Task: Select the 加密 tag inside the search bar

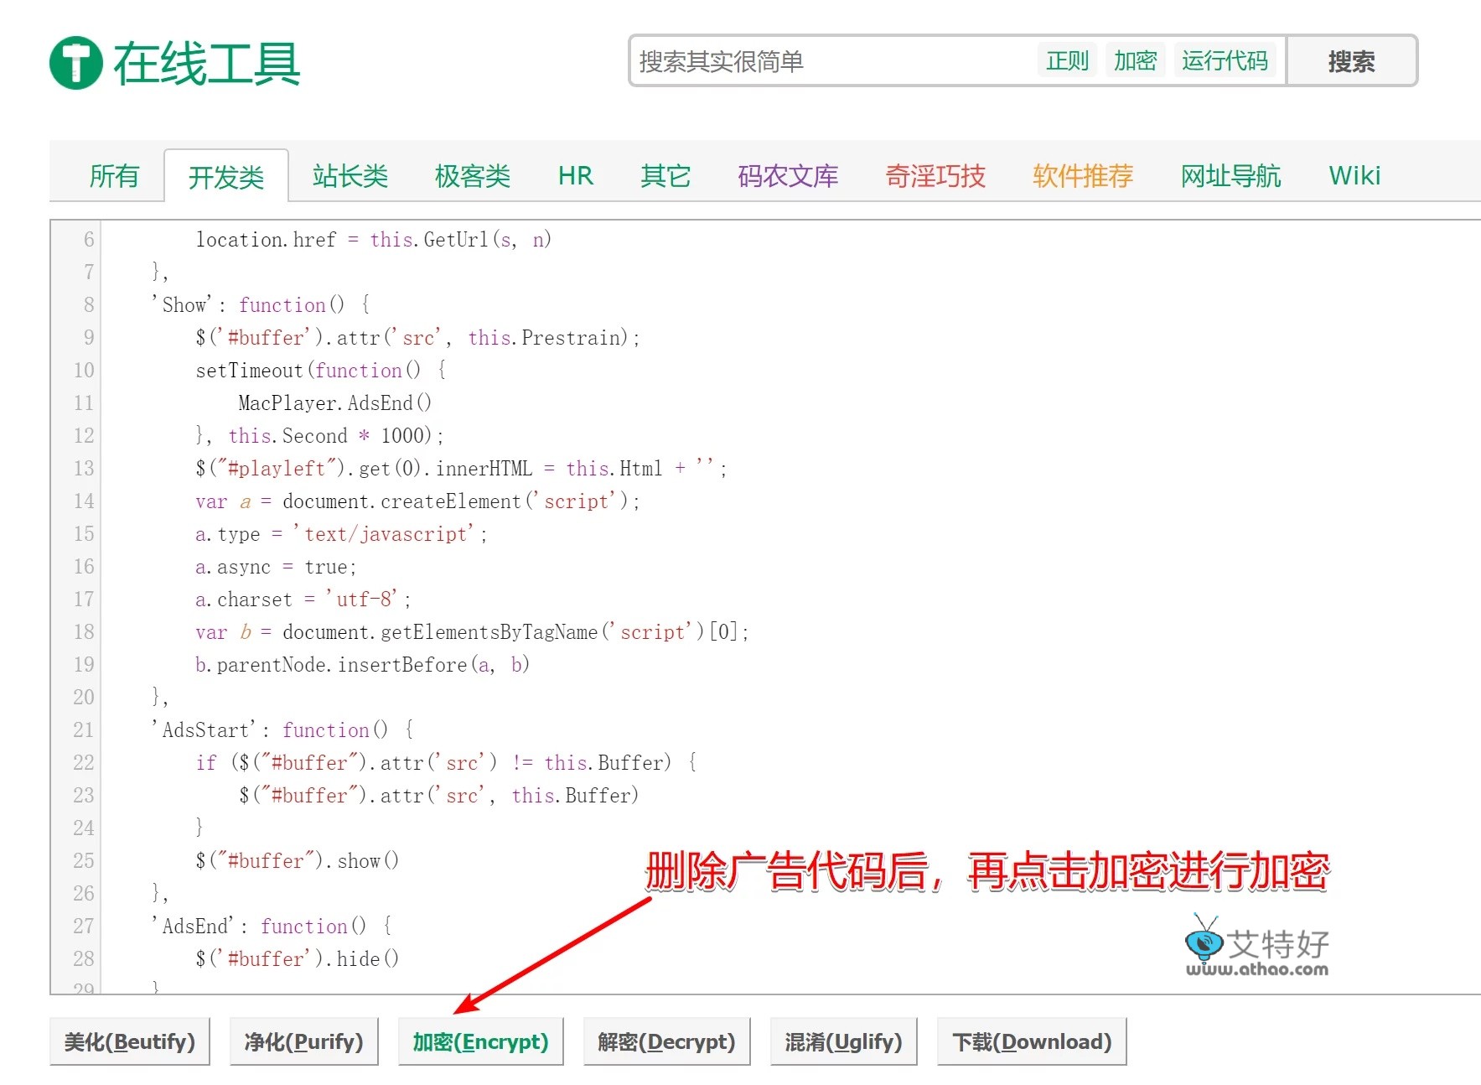Action: point(1135,61)
